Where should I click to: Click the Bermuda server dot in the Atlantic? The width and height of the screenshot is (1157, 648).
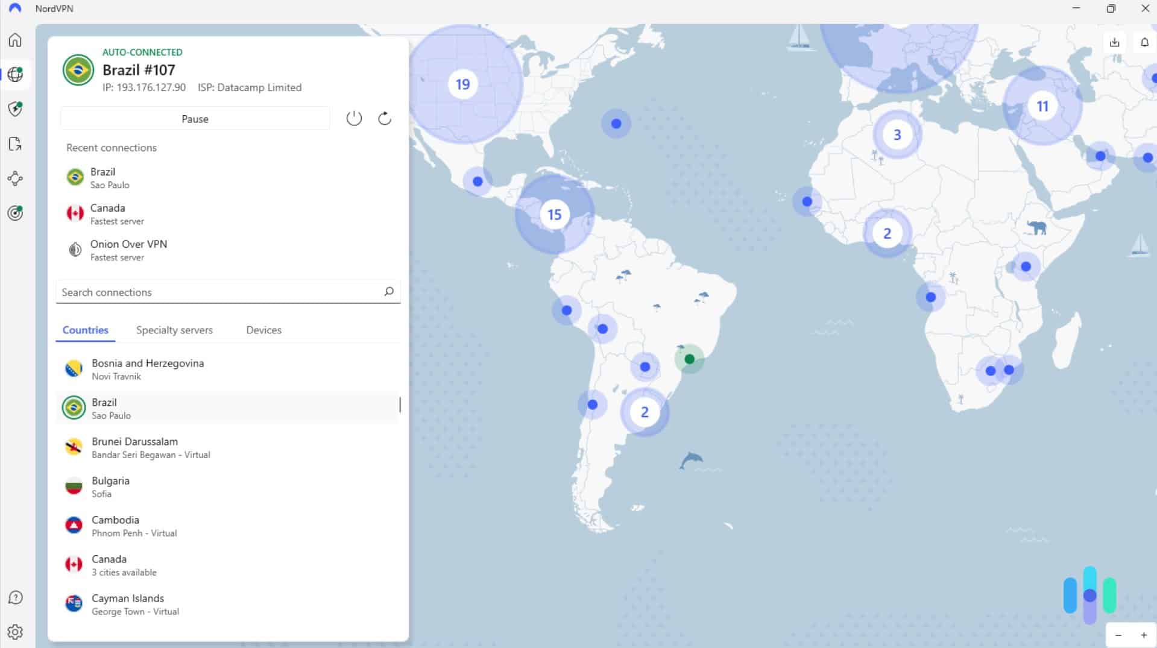click(x=616, y=124)
